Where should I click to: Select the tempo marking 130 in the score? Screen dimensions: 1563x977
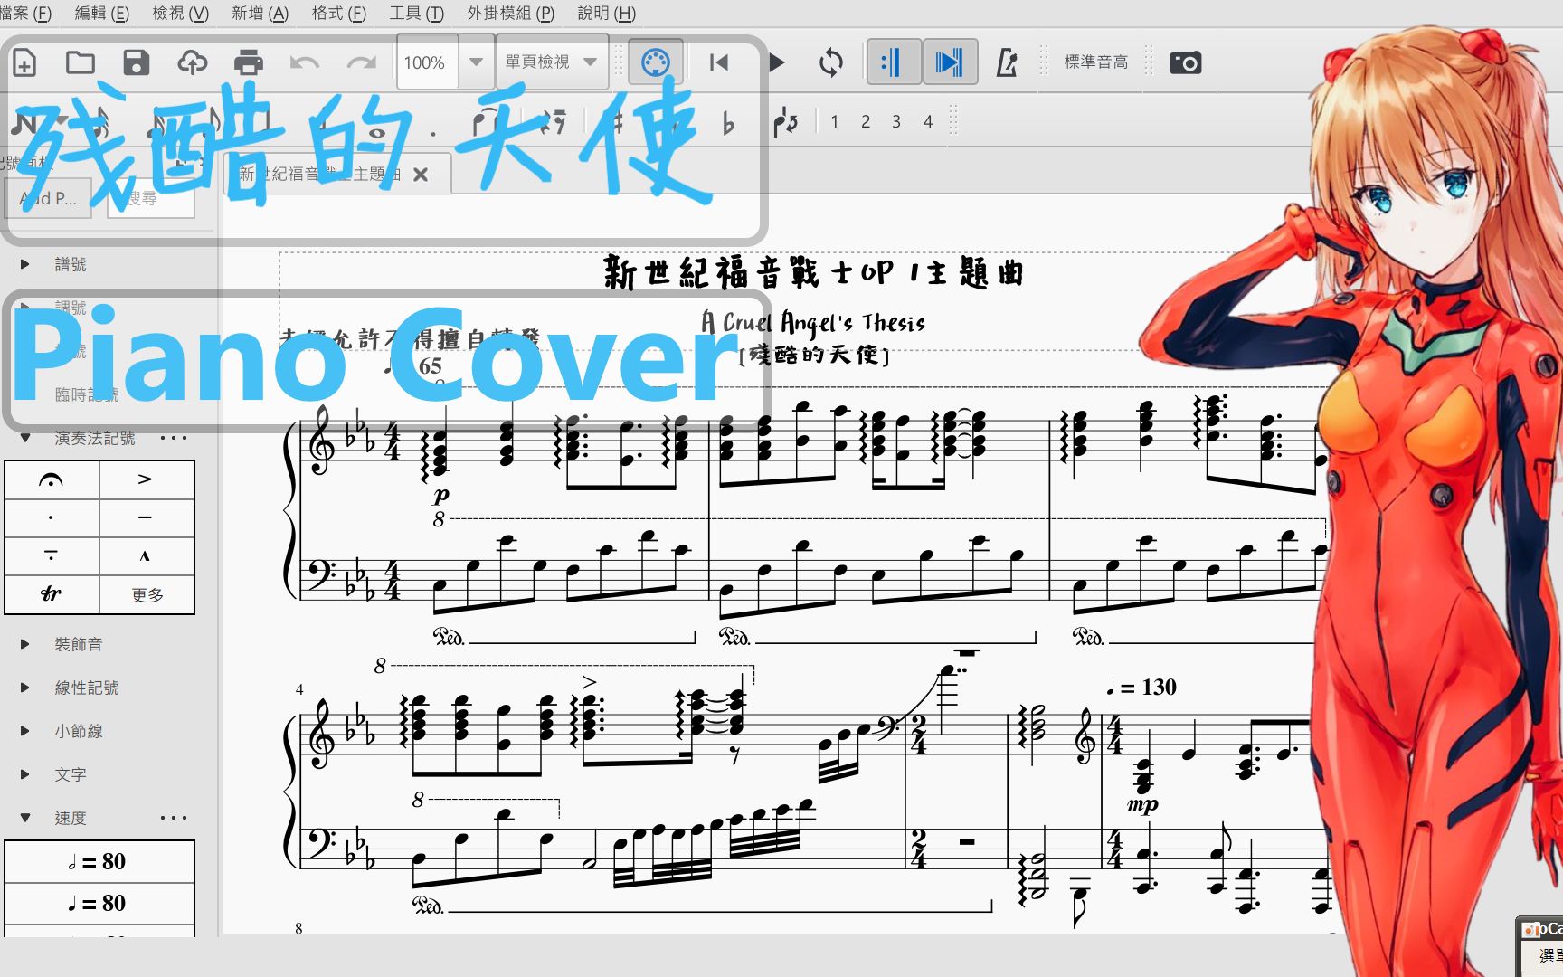[1141, 688]
